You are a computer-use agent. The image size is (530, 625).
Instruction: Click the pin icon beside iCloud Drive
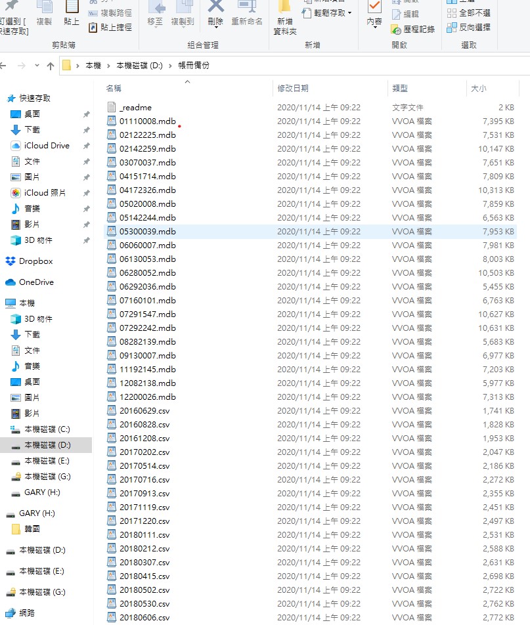click(86, 146)
